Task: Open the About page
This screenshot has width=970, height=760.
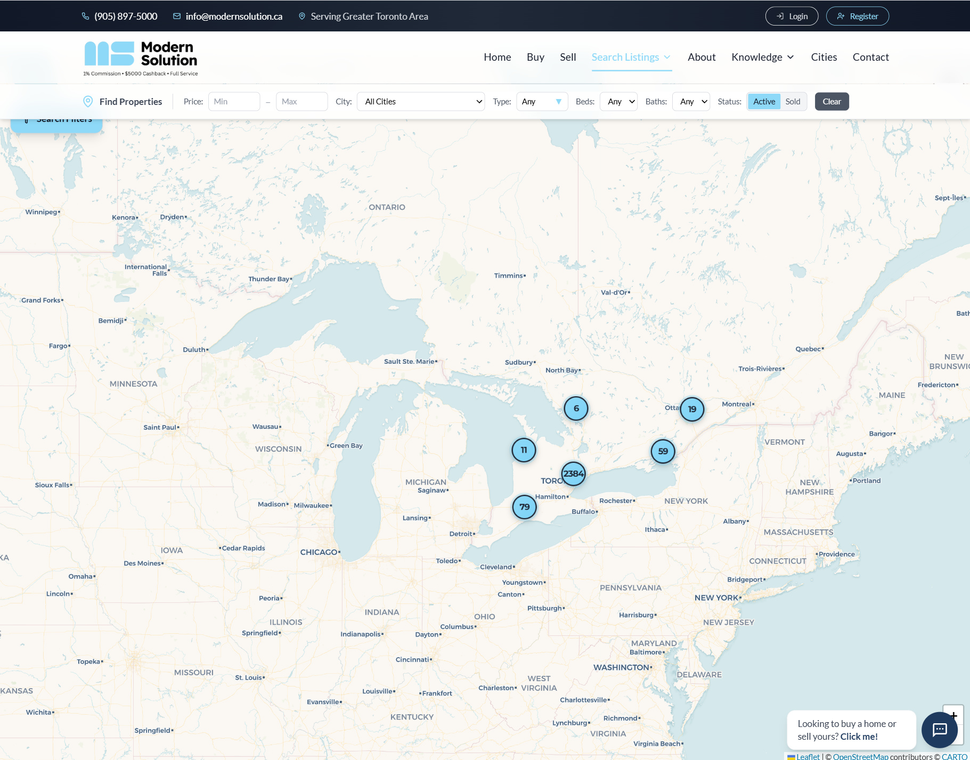Action: point(702,57)
